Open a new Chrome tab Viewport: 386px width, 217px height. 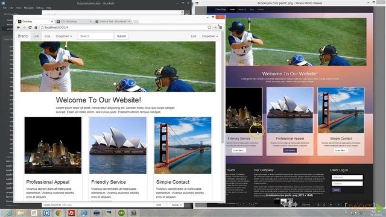pos(136,22)
